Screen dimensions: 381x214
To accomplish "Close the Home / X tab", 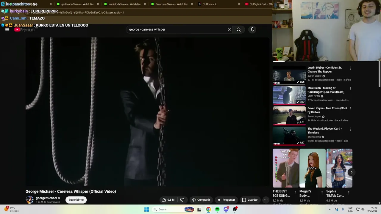I will point(239,4).
